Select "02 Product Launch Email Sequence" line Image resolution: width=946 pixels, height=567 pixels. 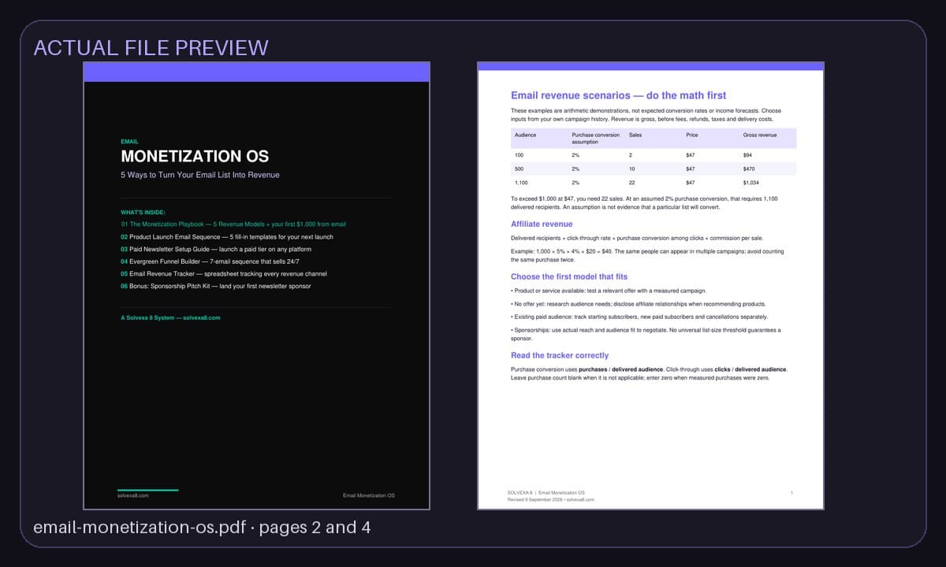tap(227, 236)
